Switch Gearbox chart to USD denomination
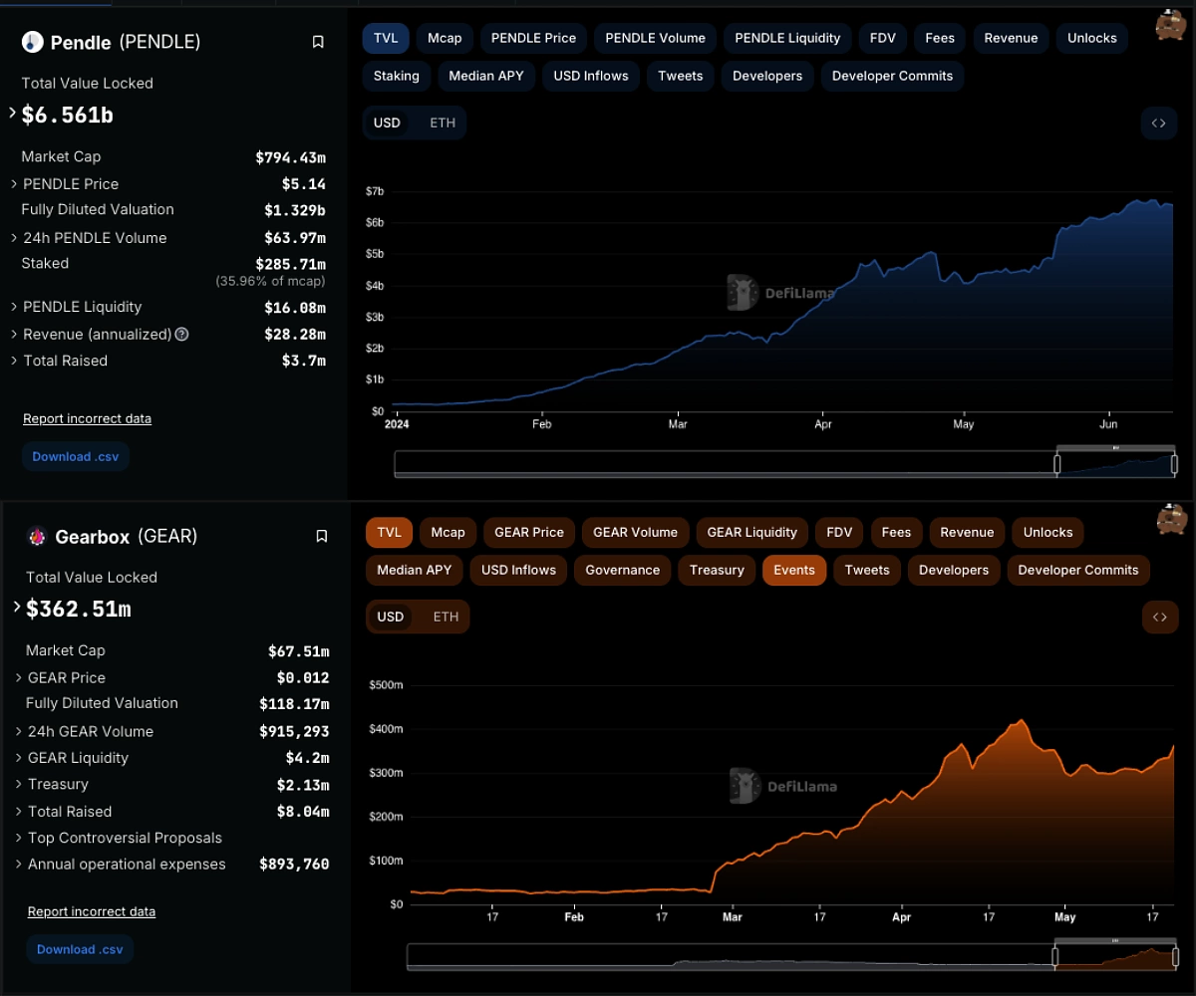Image resolution: width=1196 pixels, height=996 pixels. [391, 617]
